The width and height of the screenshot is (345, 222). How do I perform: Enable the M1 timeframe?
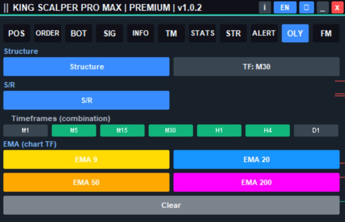tap(26, 130)
